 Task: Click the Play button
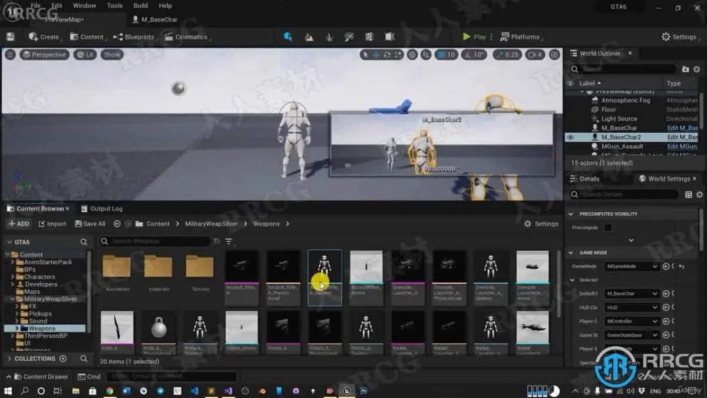pos(474,37)
